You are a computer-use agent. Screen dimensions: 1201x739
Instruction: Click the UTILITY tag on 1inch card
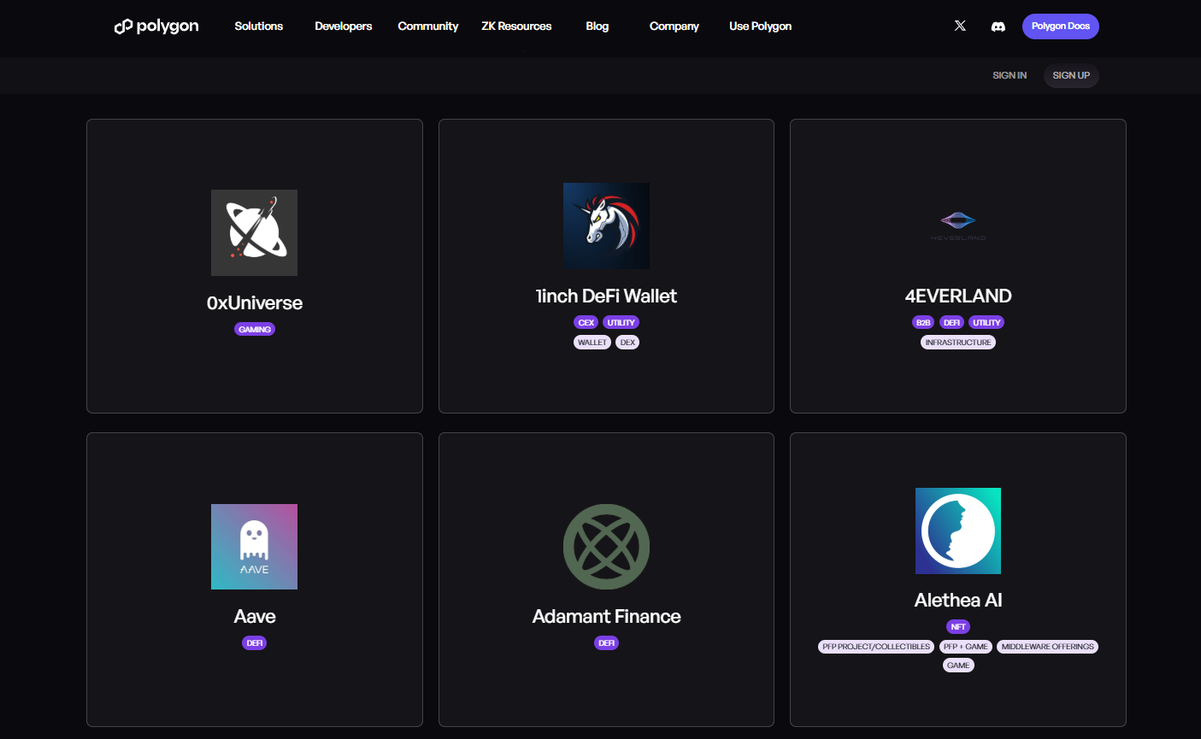coord(621,322)
